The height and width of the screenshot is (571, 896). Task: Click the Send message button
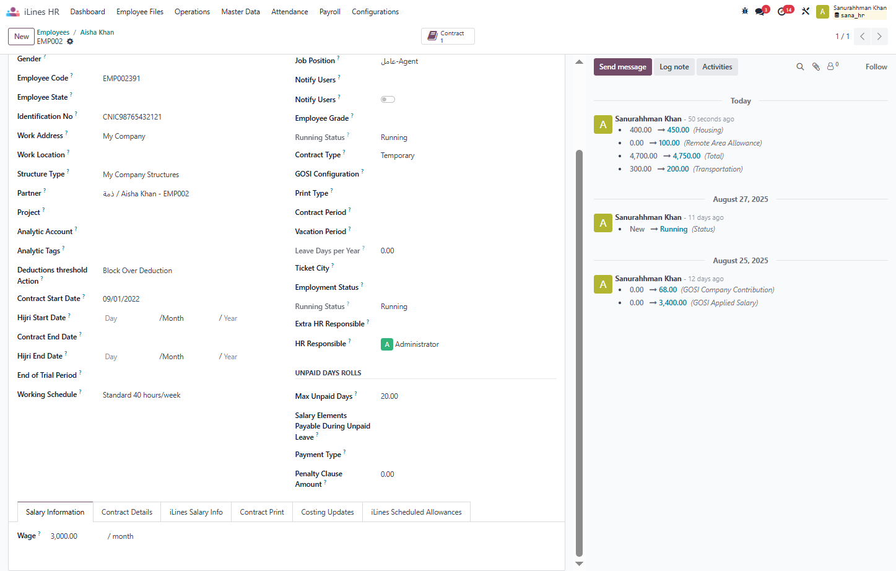click(622, 67)
